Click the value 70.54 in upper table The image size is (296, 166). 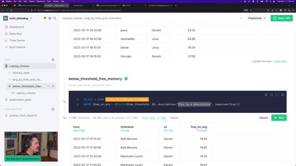191,47
